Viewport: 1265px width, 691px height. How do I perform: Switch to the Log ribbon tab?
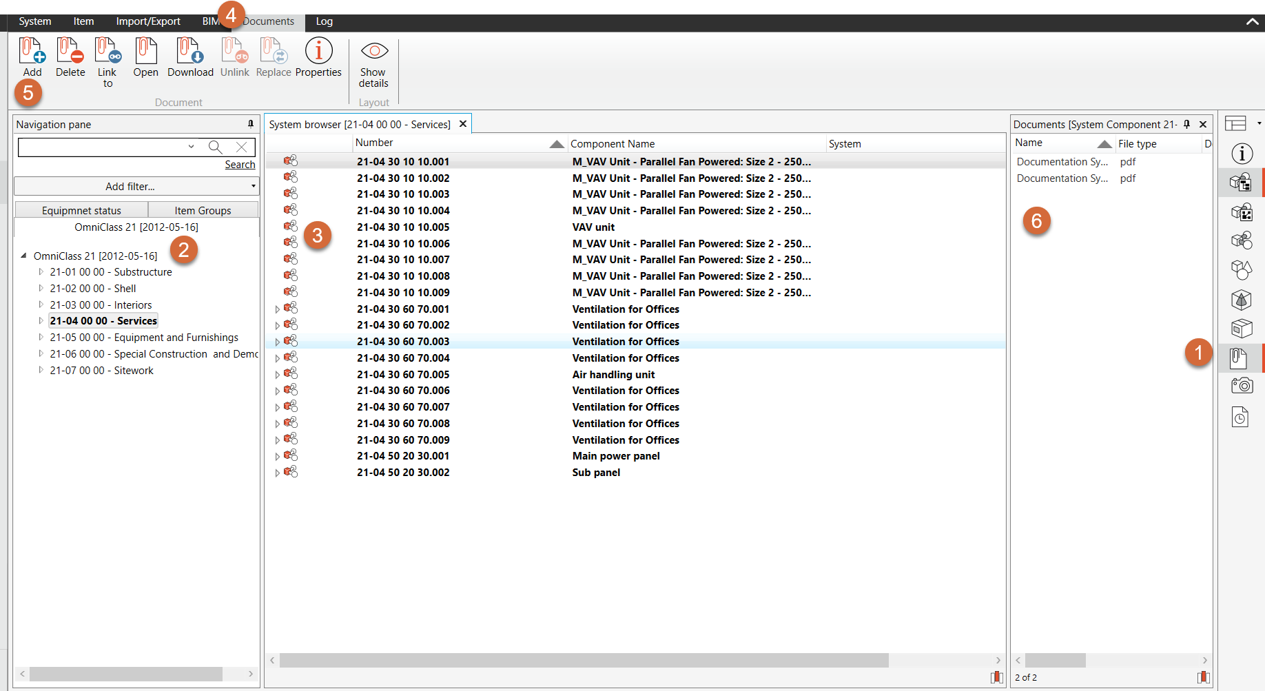point(324,21)
